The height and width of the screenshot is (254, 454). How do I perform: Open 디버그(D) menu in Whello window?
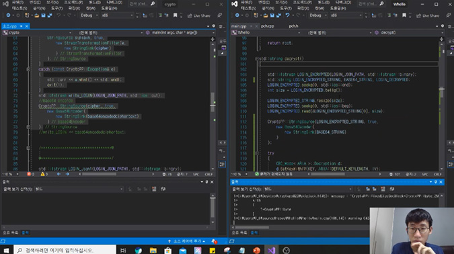pos(343,2)
